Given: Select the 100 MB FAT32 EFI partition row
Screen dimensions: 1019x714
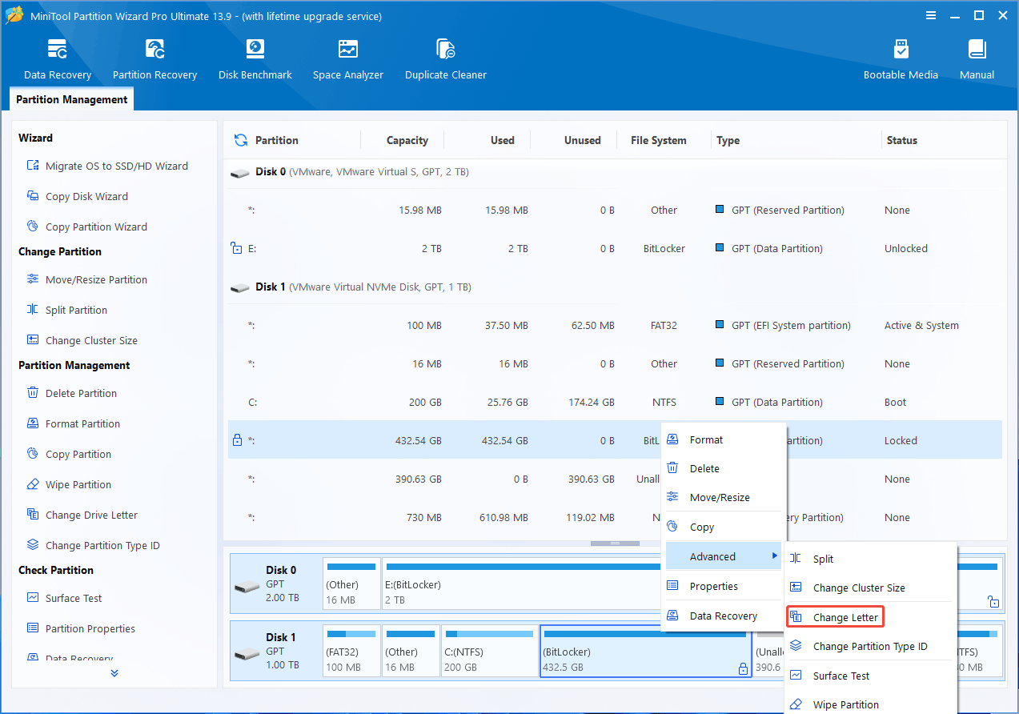Looking at the screenshot, I should click(615, 326).
